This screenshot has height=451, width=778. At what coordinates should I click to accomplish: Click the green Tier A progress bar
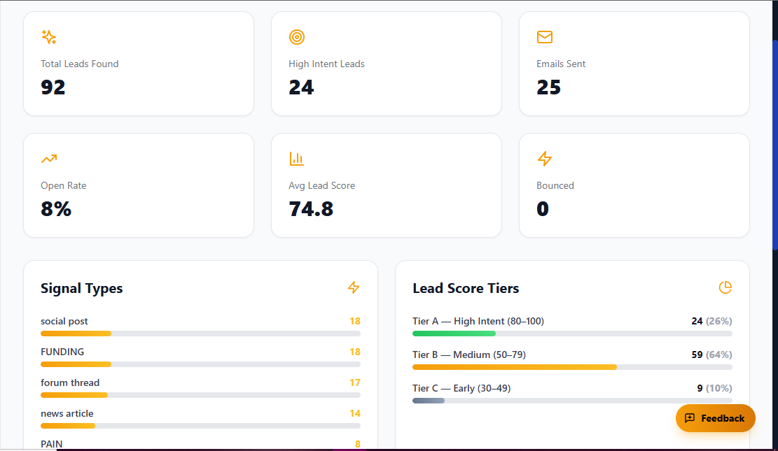click(x=454, y=334)
